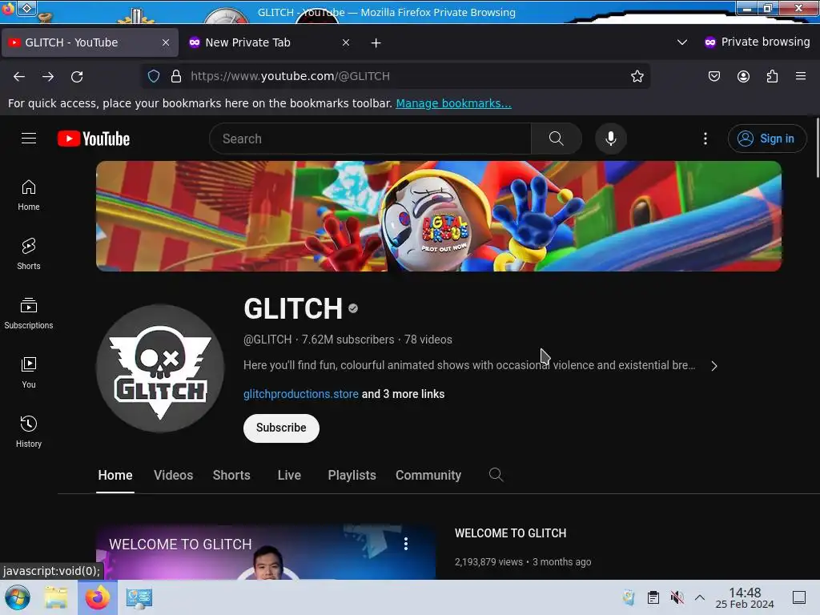Image resolution: width=820 pixels, height=615 pixels.
Task: Click the page vertical scrollbar
Action: click(817, 148)
